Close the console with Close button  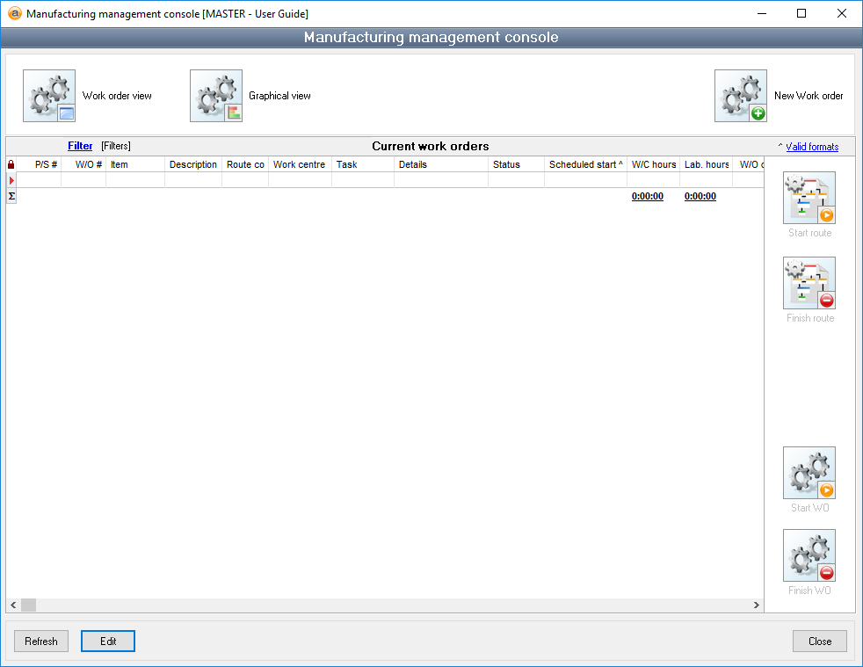click(819, 642)
